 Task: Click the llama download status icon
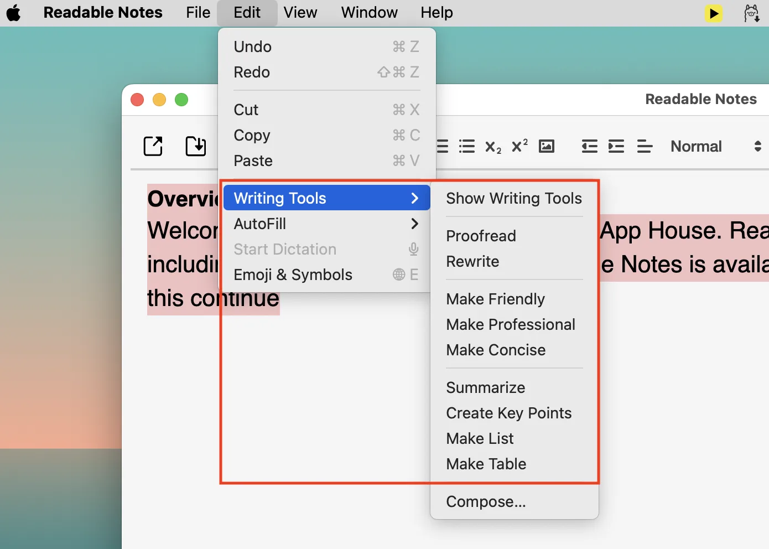tap(751, 13)
